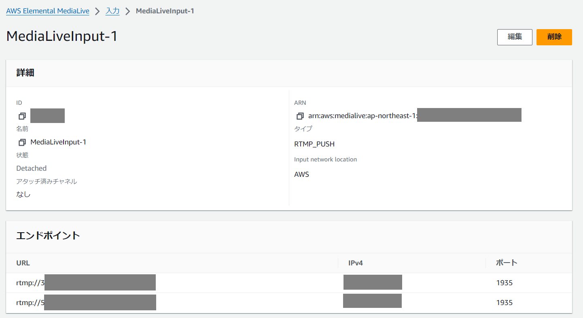Copy the ARN using its copy icon
The height and width of the screenshot is (318, 583).
coord(300,116)
